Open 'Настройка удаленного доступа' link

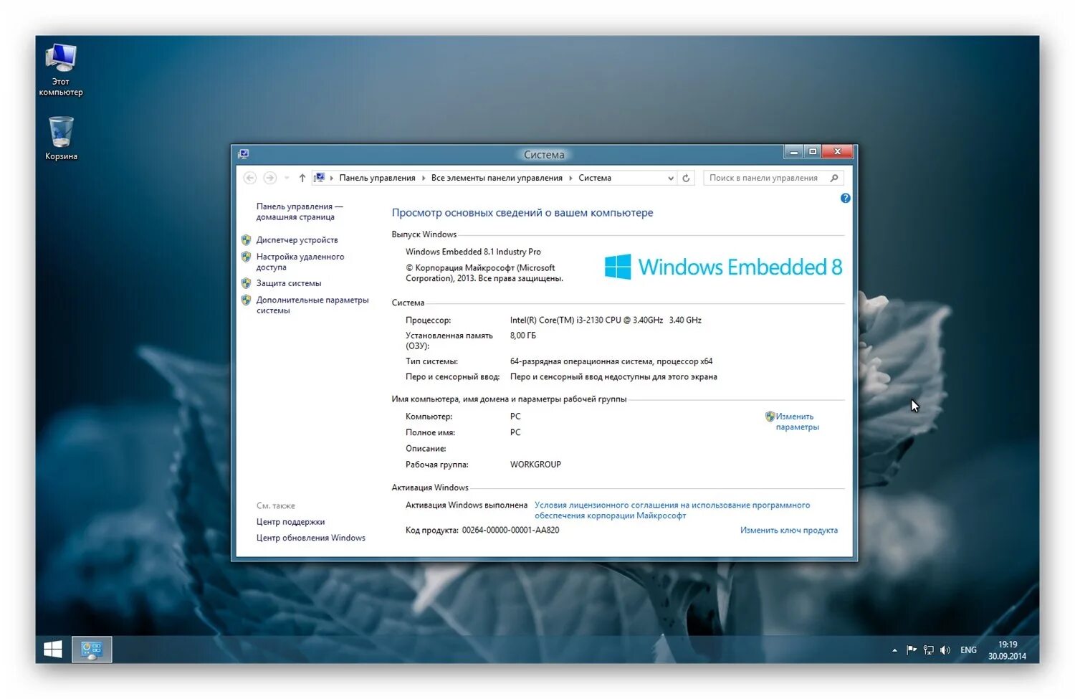coord(300,262)
